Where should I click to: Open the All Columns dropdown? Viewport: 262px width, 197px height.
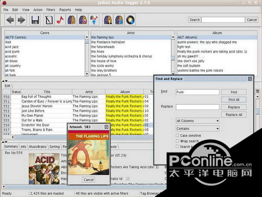click(x=198, y=121)
